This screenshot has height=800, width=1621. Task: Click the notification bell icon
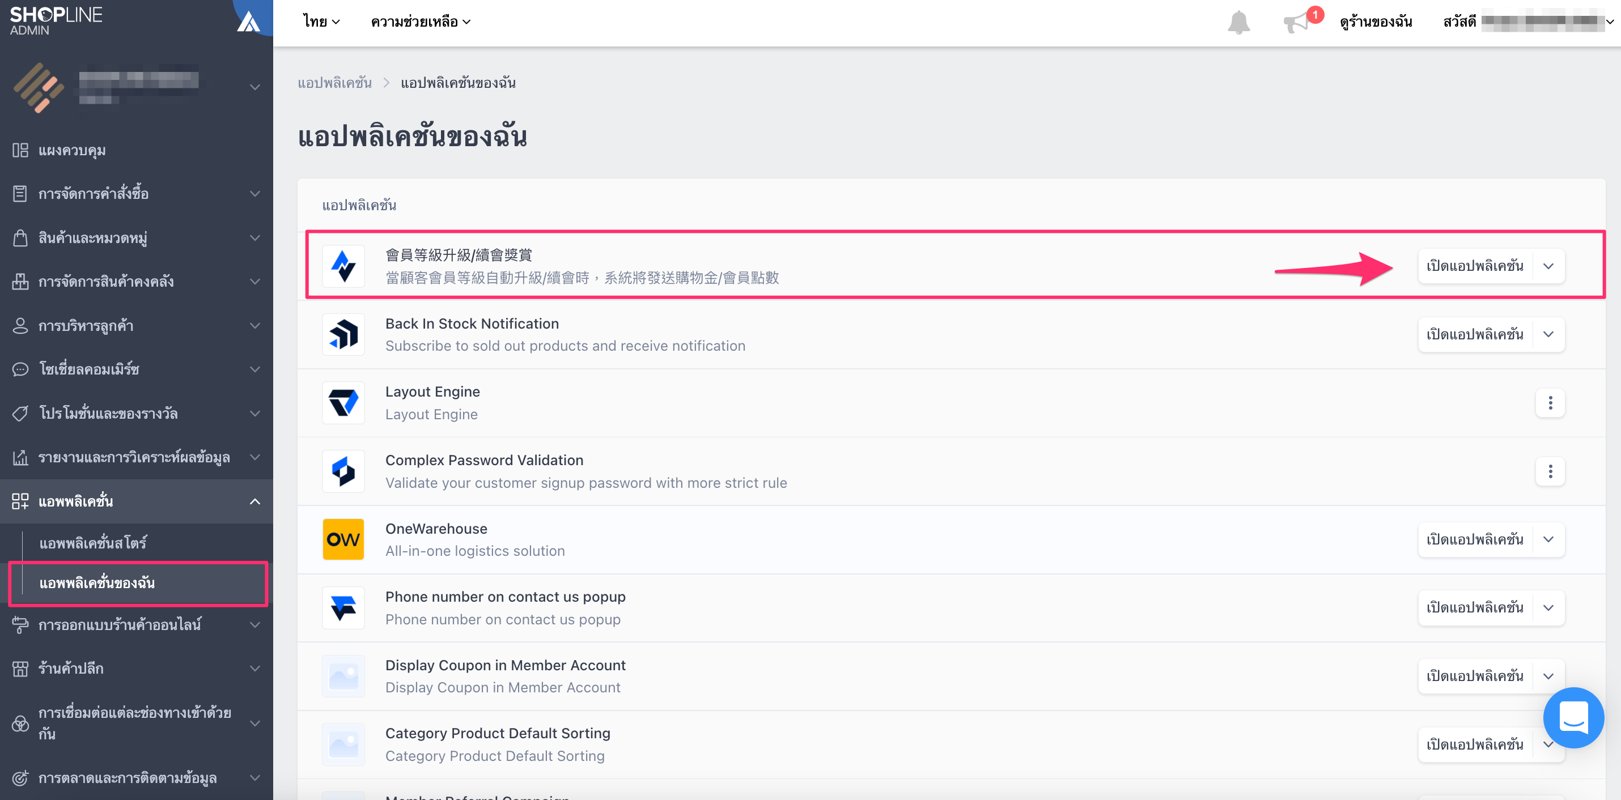tap(1238, 22)
